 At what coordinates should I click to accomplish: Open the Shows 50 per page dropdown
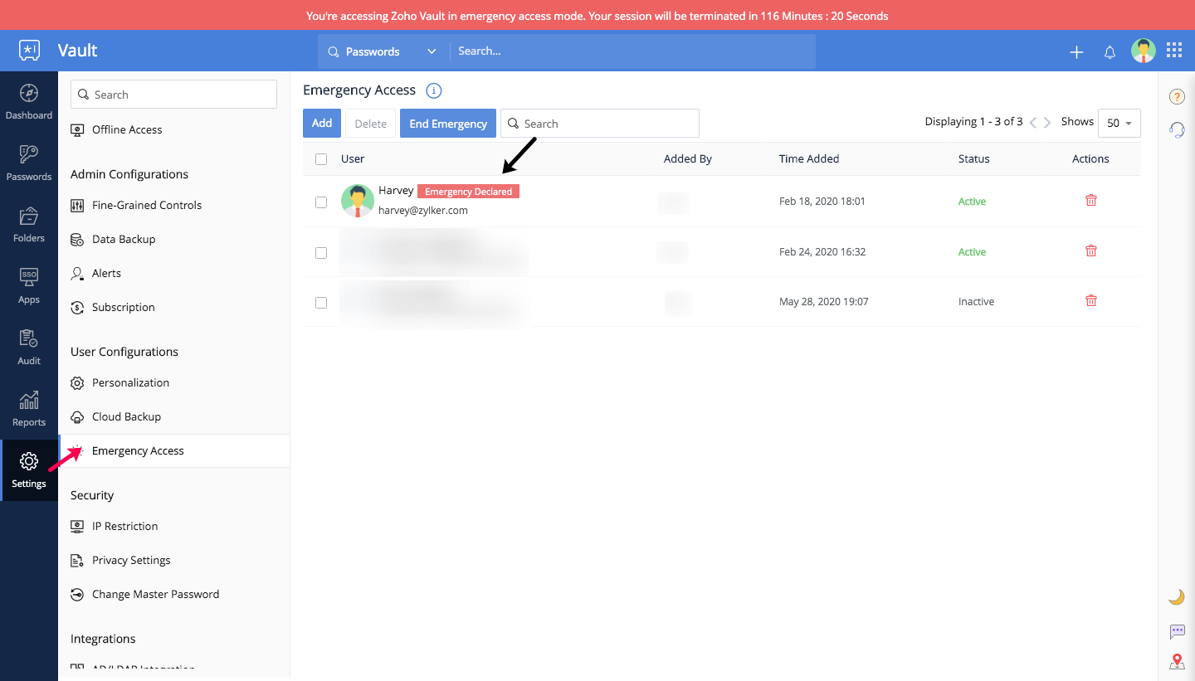pos(1119,123)
